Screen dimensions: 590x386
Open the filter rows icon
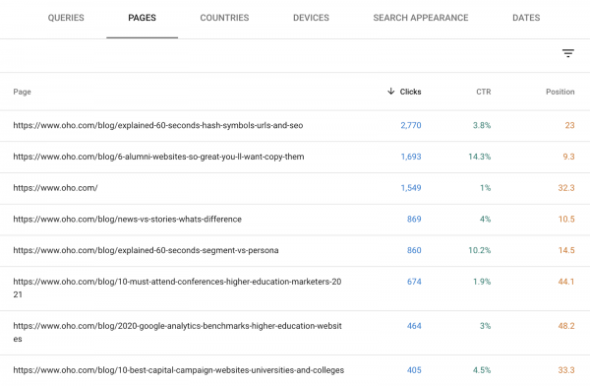pos(567,53)
